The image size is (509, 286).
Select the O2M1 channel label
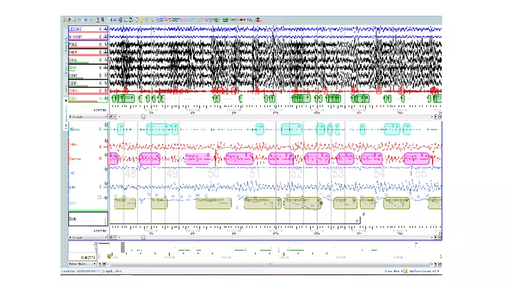click(73, 83)
